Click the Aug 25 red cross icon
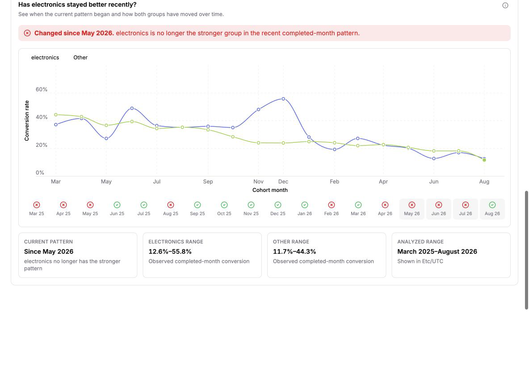The image size is (529, 366). (171, 205)
